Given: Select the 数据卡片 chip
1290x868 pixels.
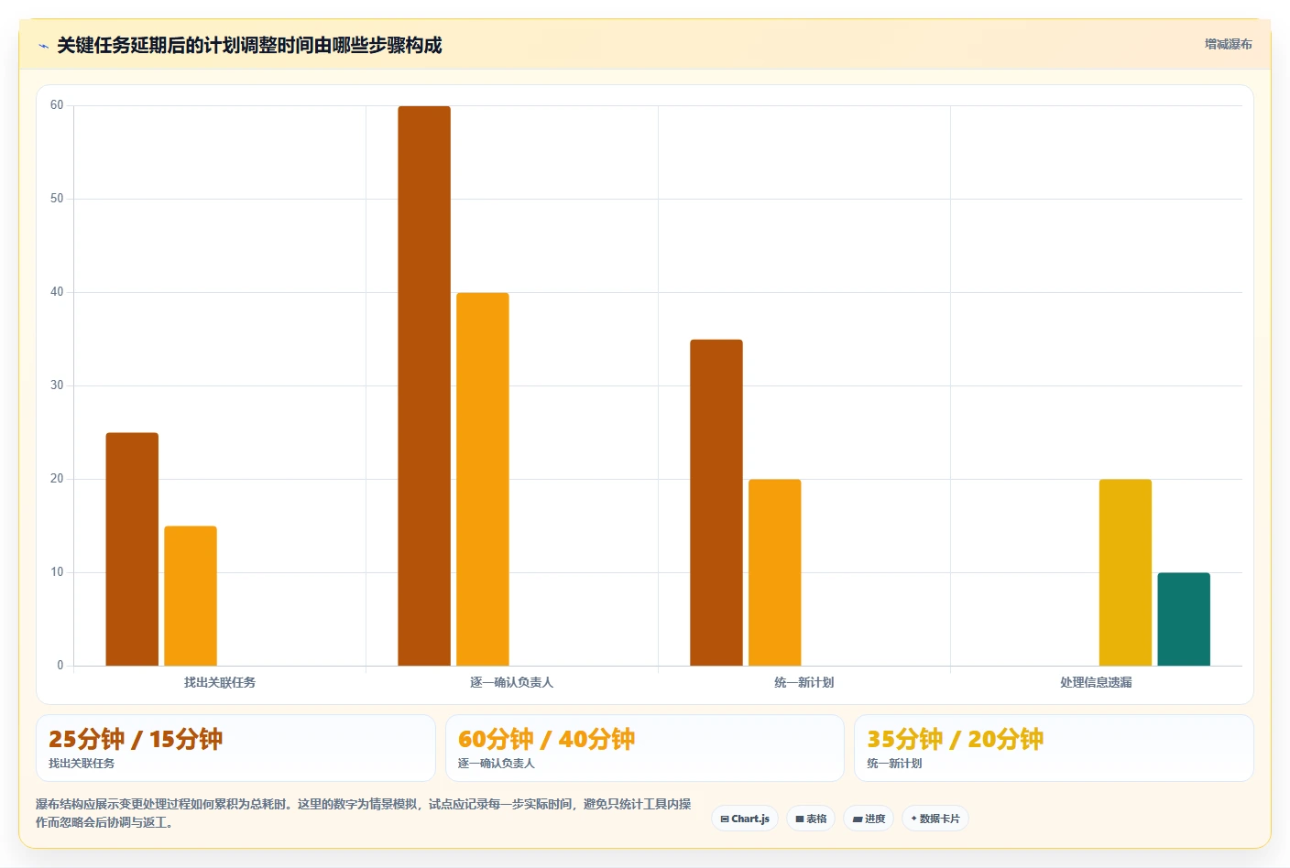Looking at the screenshot, I should pyautogui.click(x=935, y=819).
